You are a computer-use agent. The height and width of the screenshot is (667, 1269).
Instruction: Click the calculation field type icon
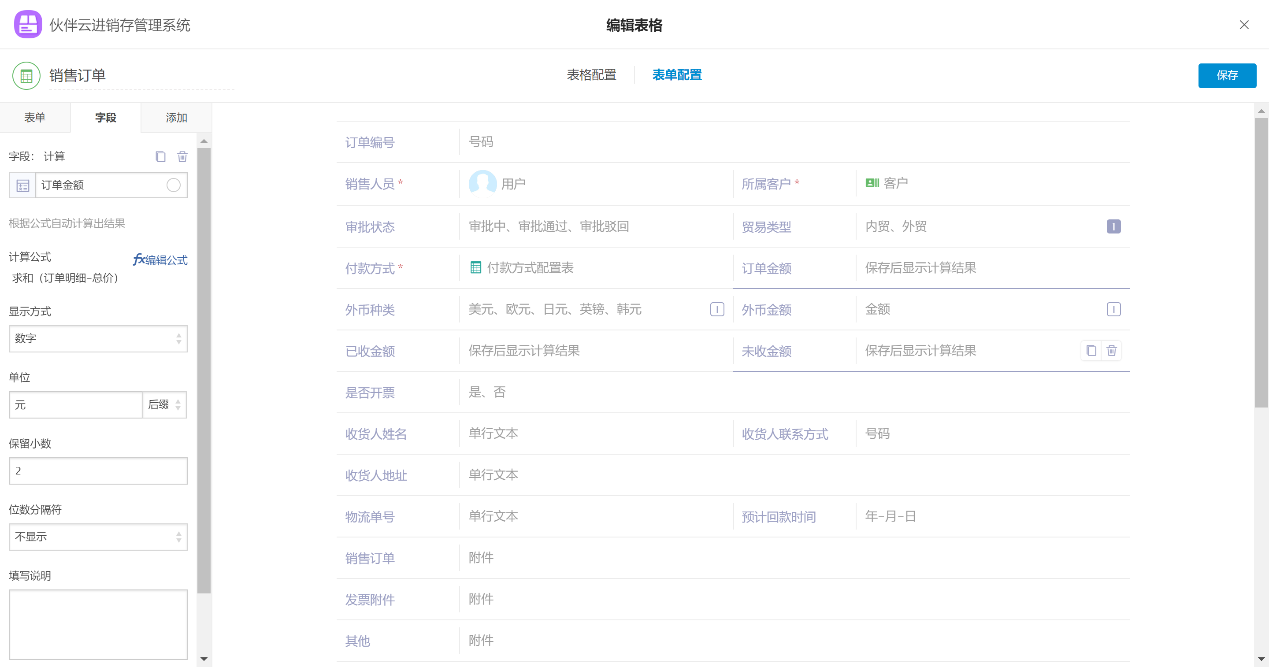(x=22, y=185)
